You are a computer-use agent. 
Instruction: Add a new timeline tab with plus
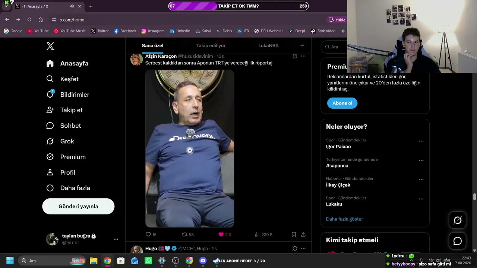coord(302,45)
